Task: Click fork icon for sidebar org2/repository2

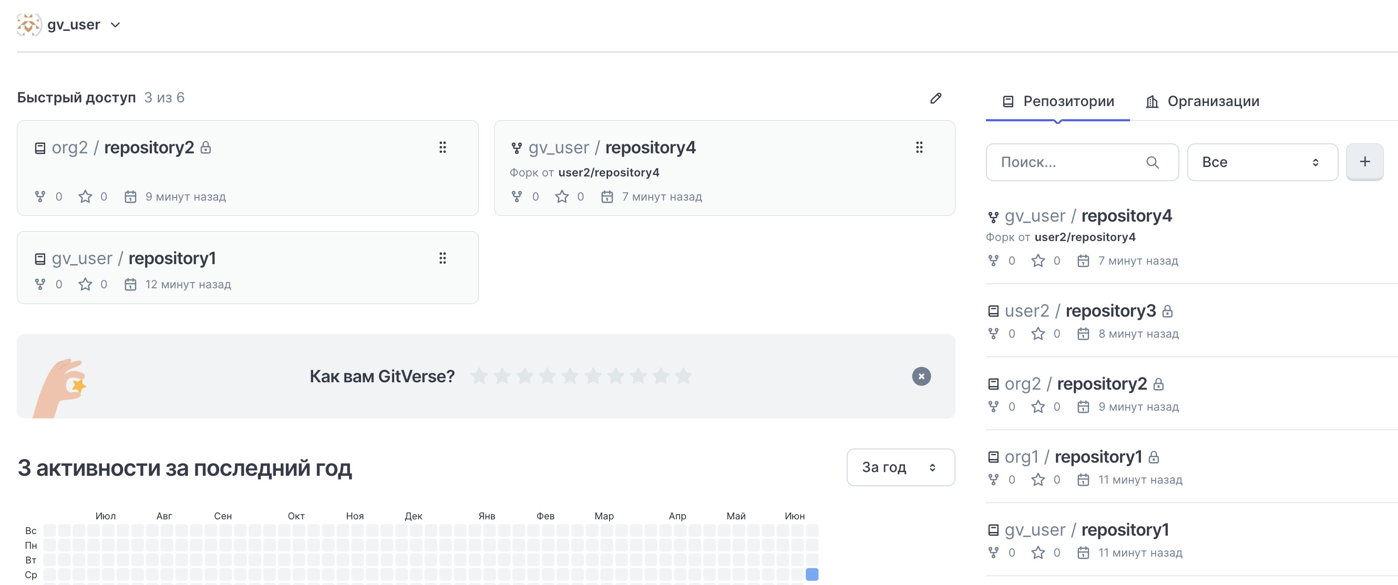Action: (993, 406)
